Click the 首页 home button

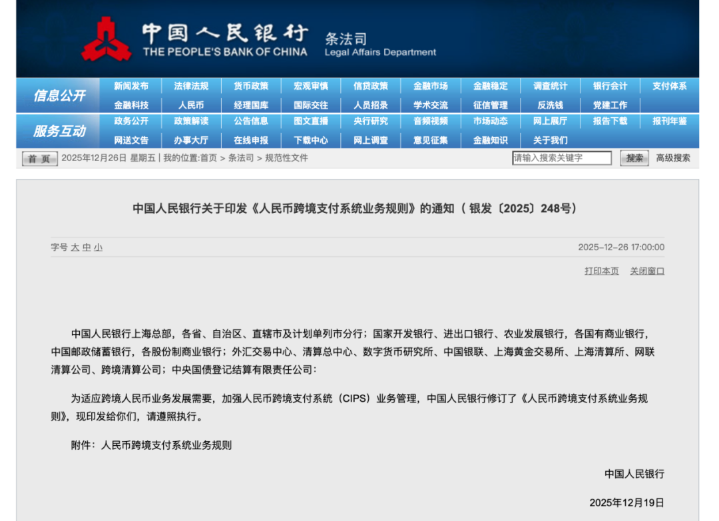coord(39,158)
